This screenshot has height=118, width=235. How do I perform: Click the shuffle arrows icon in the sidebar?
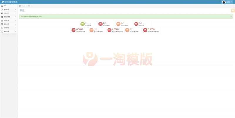(x=2, y=17)
